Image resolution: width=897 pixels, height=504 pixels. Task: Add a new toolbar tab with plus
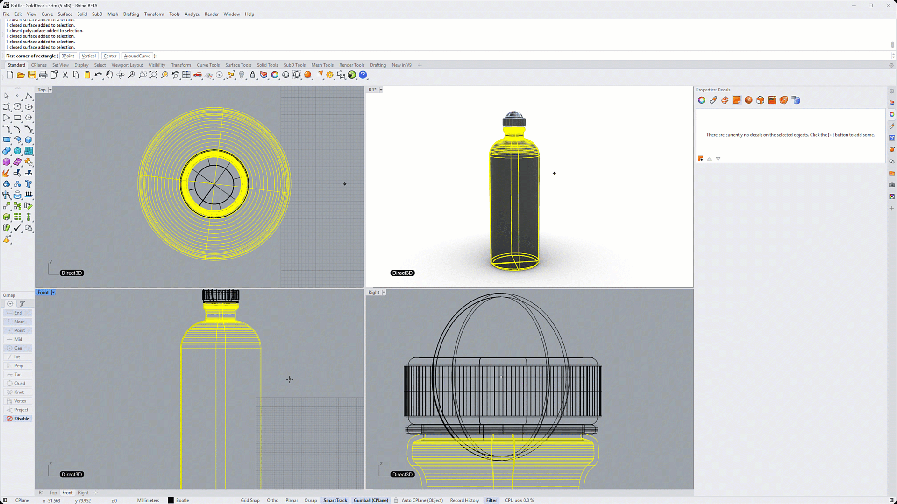click(420, 65)
